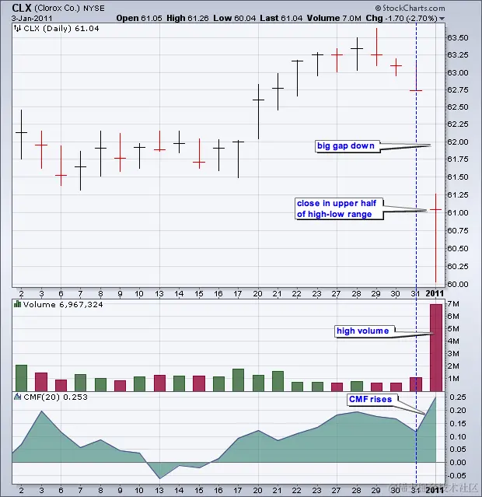The image size is (482, 497).
Task: Click the tall 2011 volume bar
Action: (x=436, y=348)
